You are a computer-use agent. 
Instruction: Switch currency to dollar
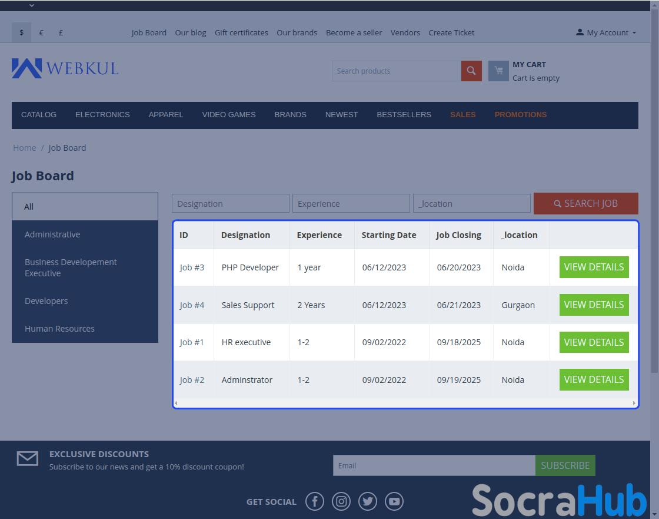click(x=22, y=32)
